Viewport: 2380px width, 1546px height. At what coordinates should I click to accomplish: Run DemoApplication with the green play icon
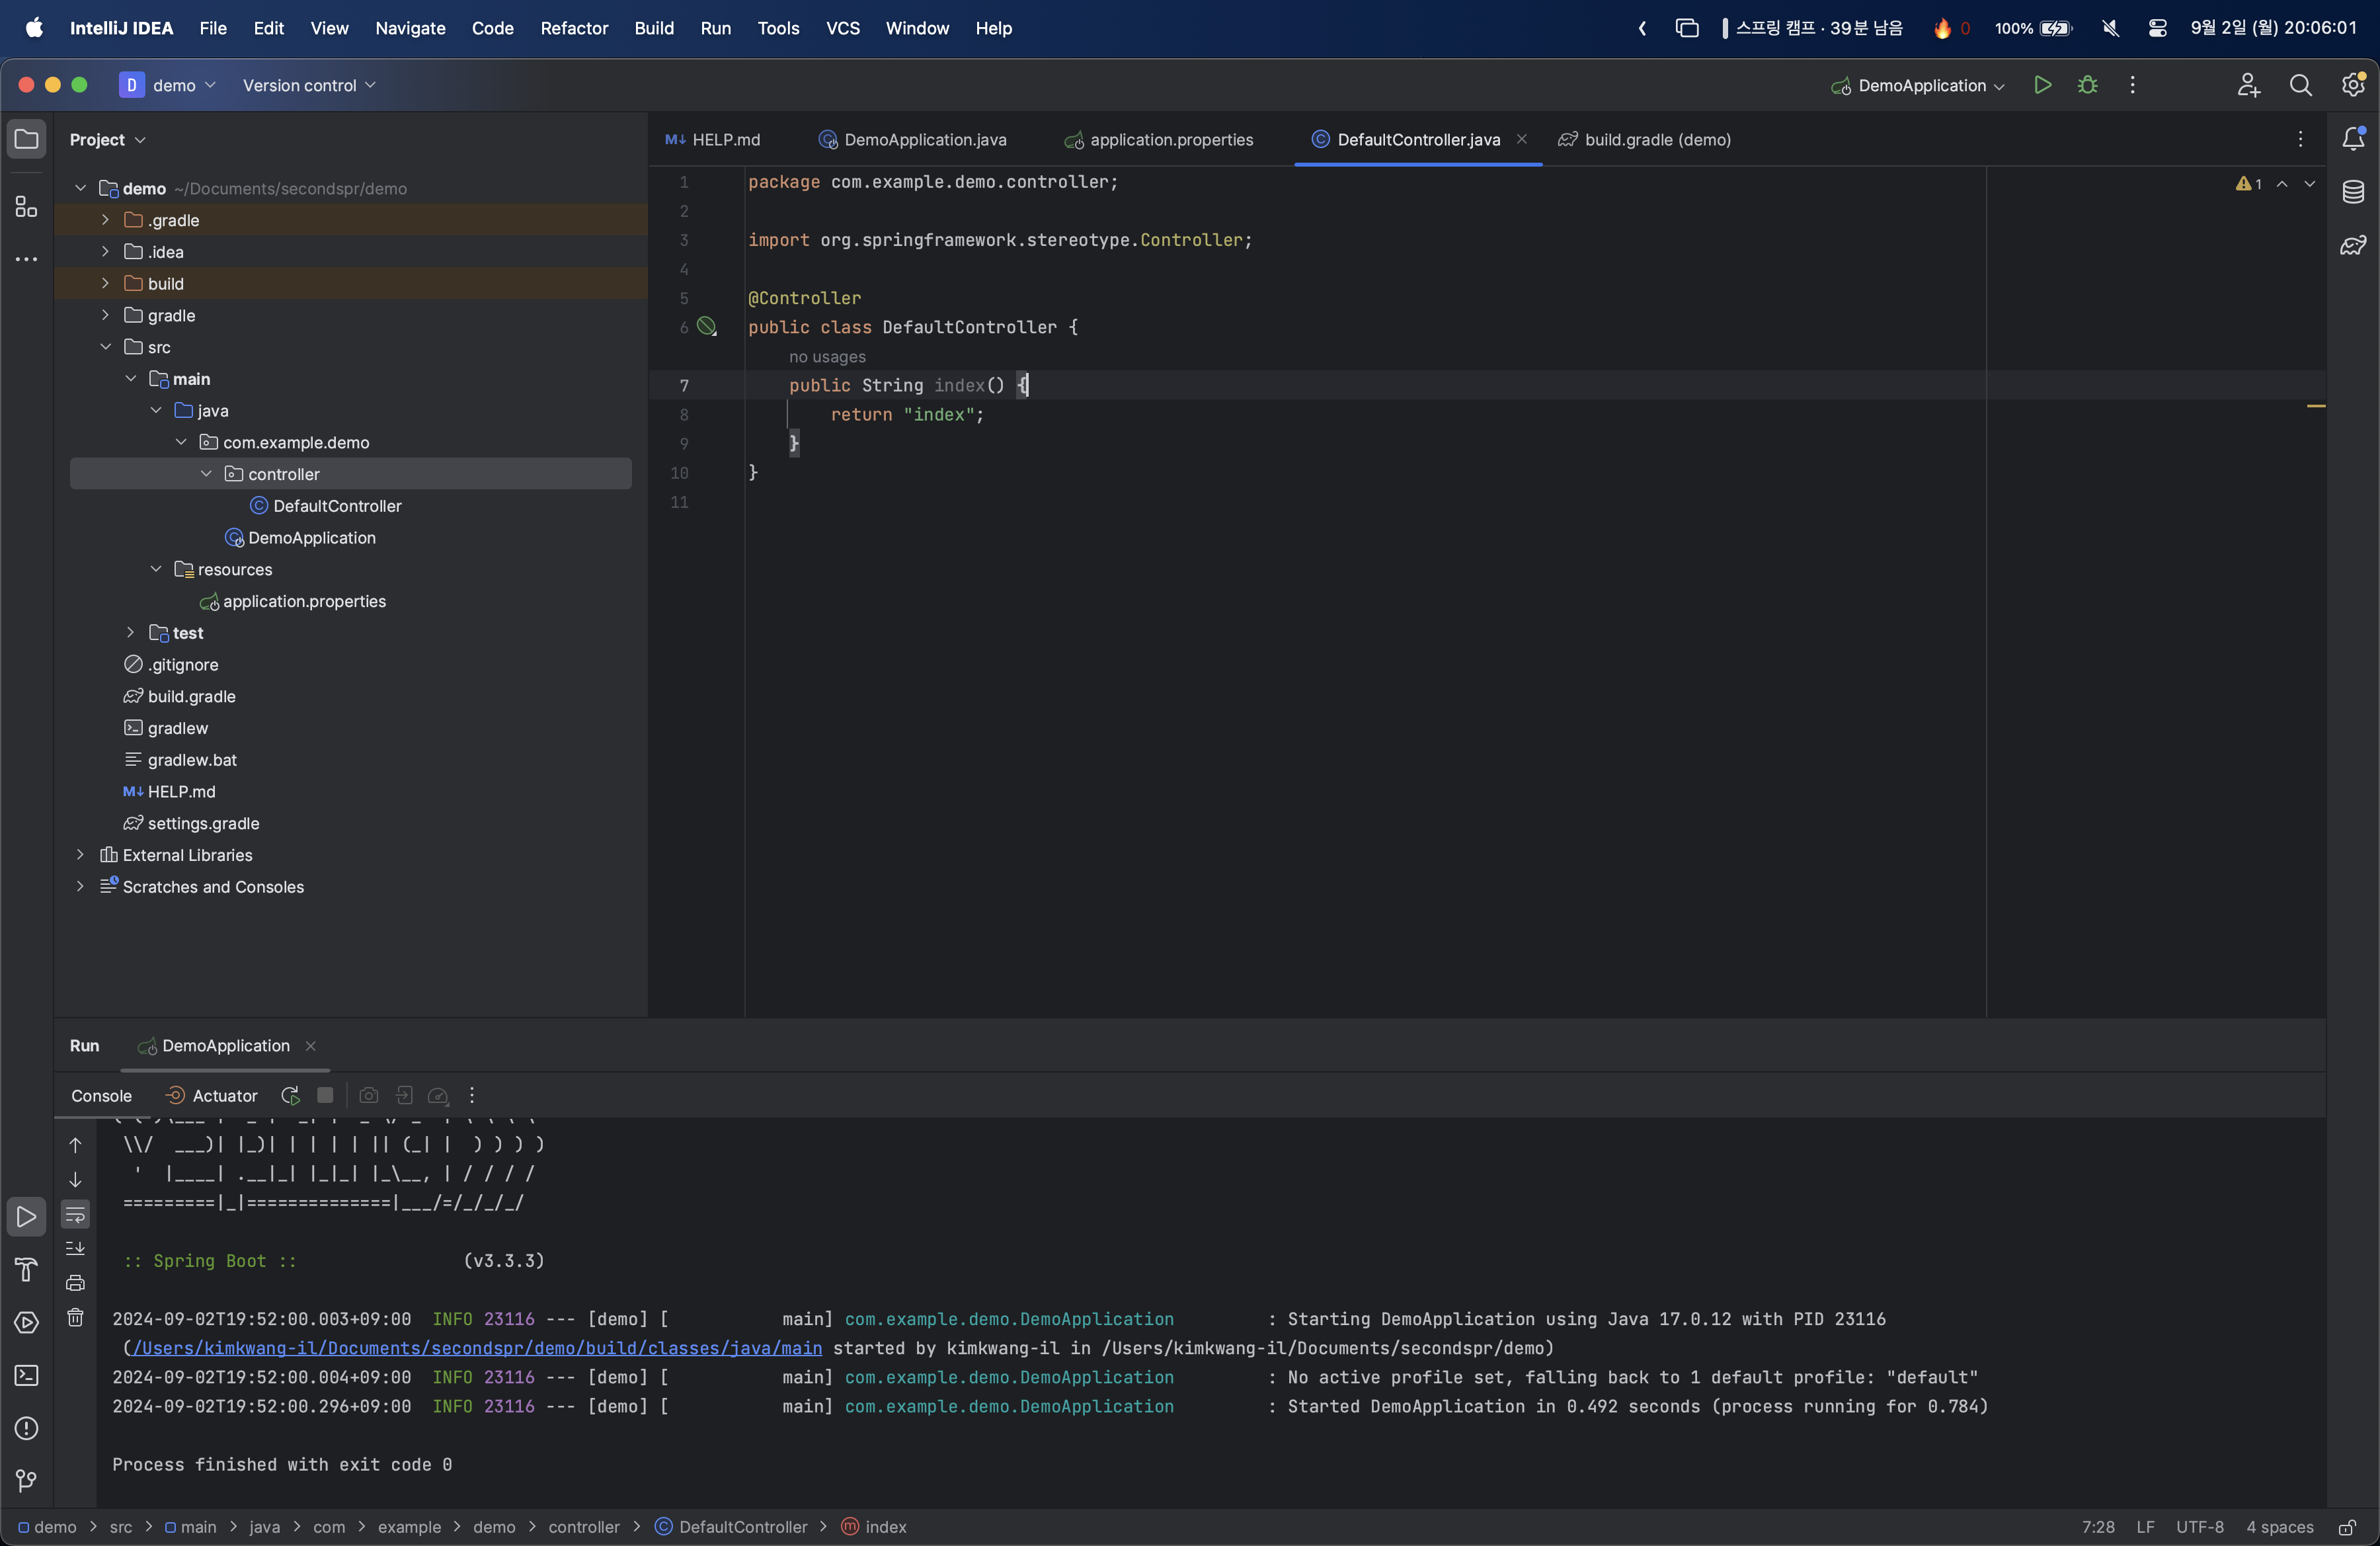pos(2042,85)
